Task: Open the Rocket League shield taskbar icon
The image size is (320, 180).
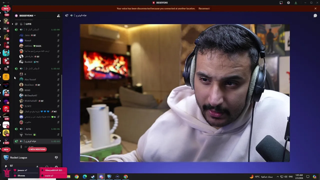Action: (109, 177)
